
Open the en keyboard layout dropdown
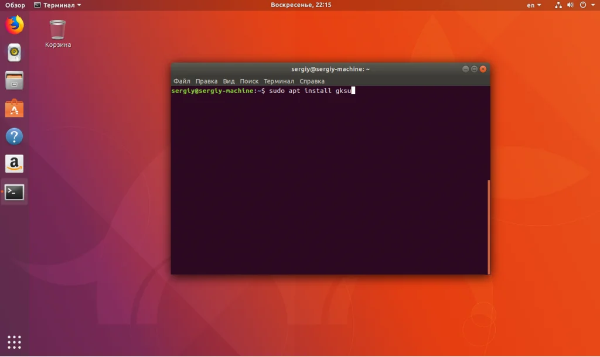[534, 5]
